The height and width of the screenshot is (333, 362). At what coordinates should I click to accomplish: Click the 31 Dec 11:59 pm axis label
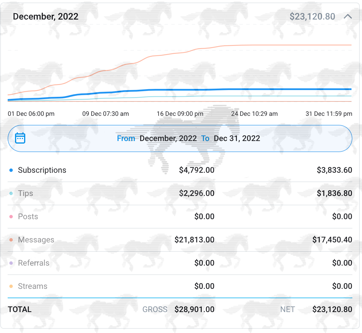[x=329, y=114]
